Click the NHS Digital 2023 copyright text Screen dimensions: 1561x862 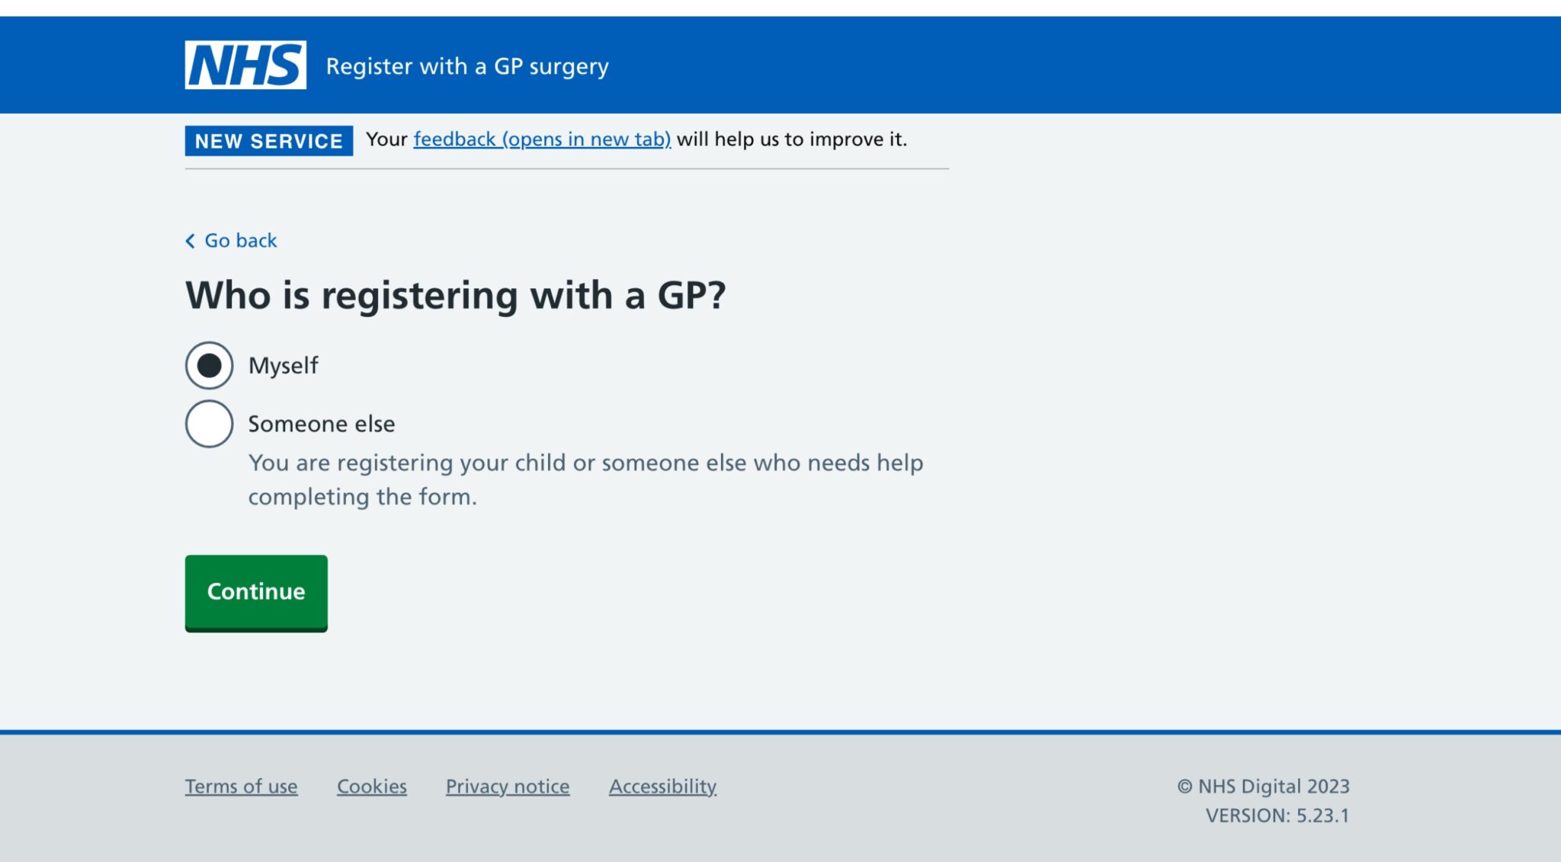click(x=1264, y=786)
